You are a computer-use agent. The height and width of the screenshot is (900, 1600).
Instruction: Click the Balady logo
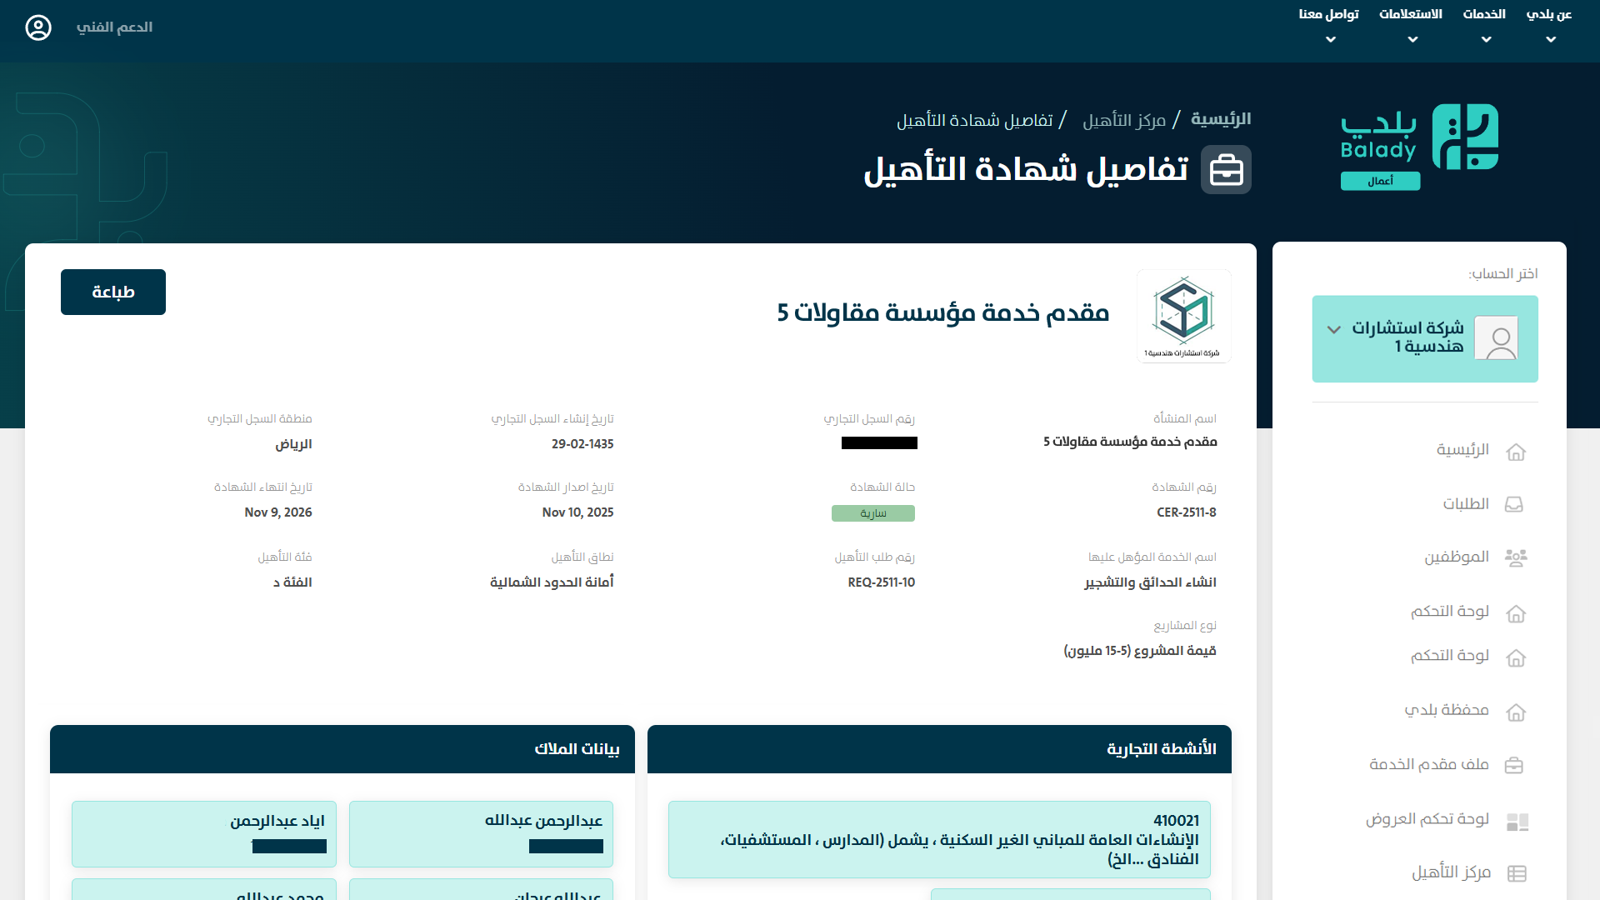(x=1419, y=146)
